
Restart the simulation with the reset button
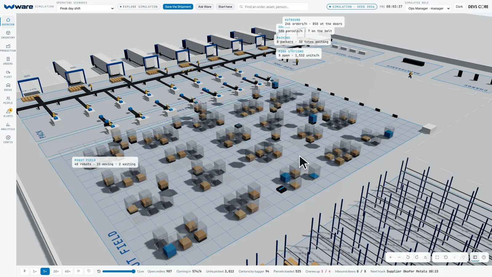click(x=89, y=271)
